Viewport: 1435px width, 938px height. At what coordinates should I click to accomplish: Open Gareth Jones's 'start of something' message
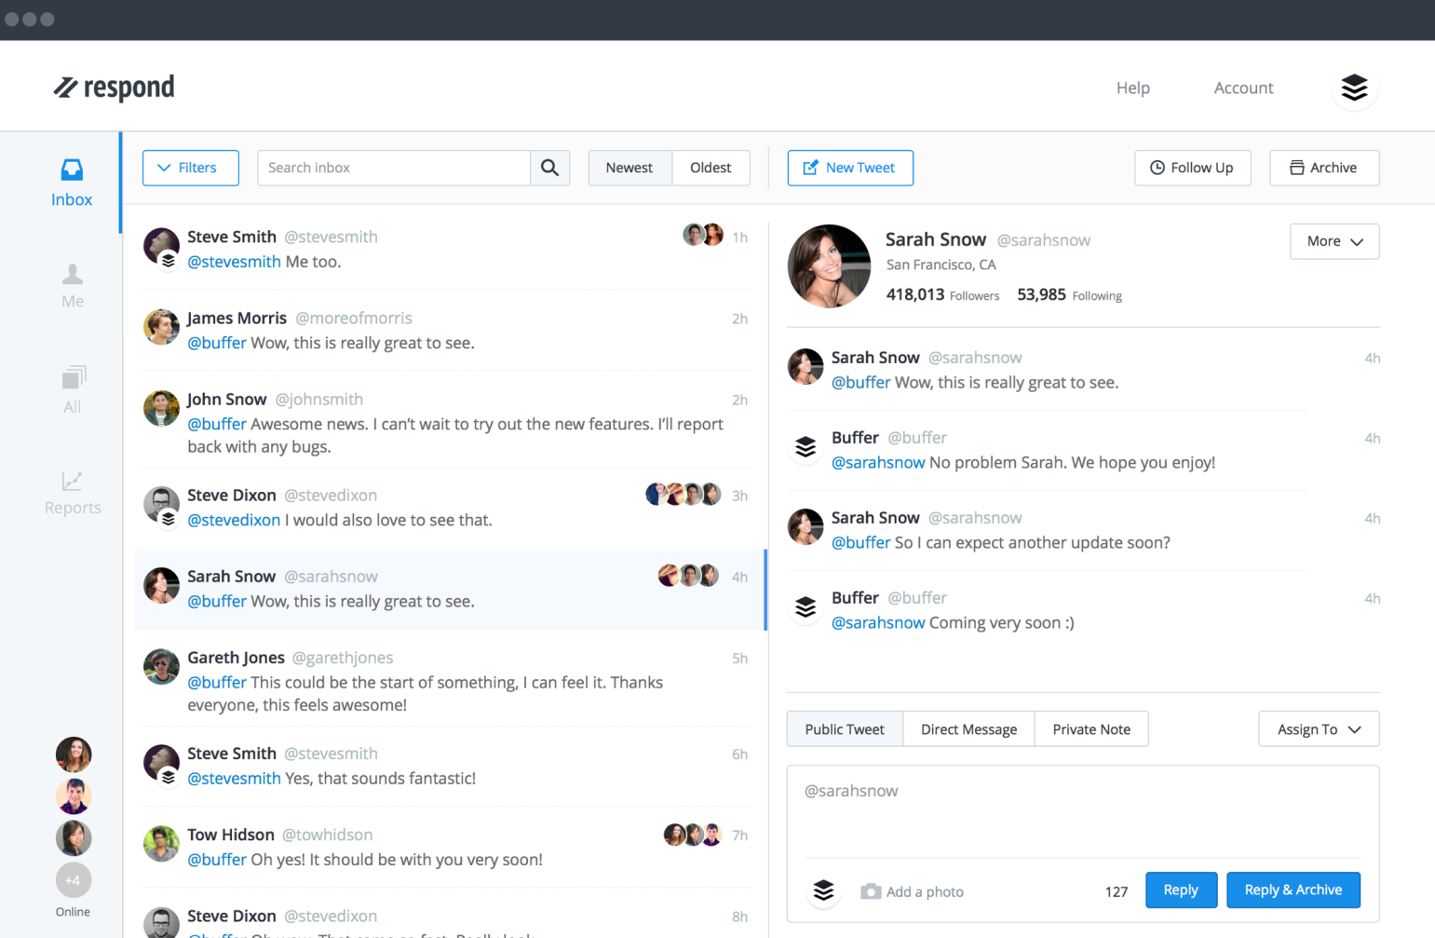pyautogui.click(x=446, y=680)
